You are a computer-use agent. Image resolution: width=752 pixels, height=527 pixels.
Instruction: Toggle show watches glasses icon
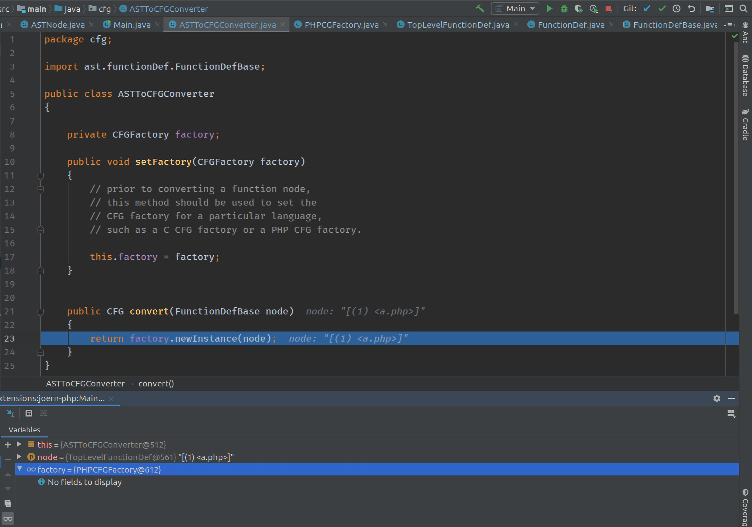tap(8, 518)
